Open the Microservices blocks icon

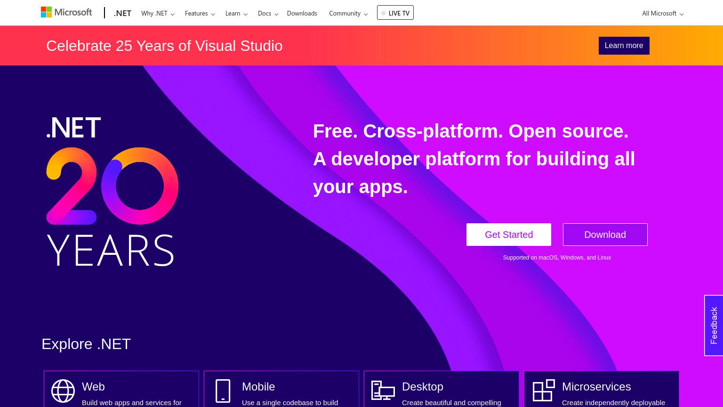(544, 390)
